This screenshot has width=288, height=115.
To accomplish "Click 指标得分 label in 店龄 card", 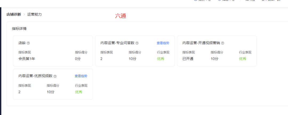I will [x=81, y=53].
